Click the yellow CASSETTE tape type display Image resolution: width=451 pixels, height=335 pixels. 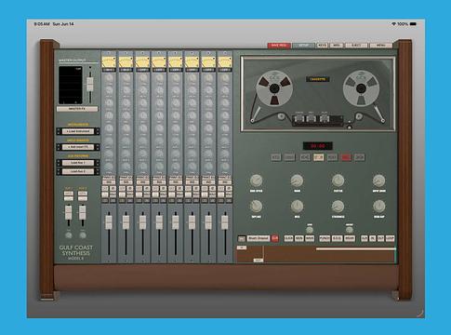point(318,79)
